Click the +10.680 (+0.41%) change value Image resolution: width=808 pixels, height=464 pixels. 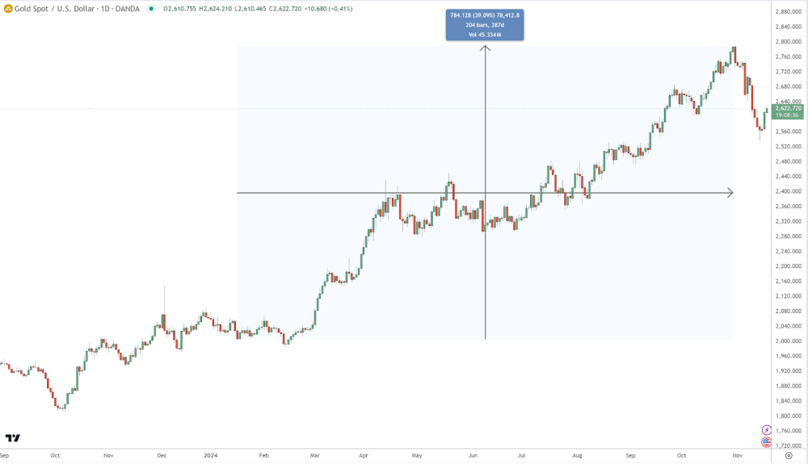(x=330, y=9)
